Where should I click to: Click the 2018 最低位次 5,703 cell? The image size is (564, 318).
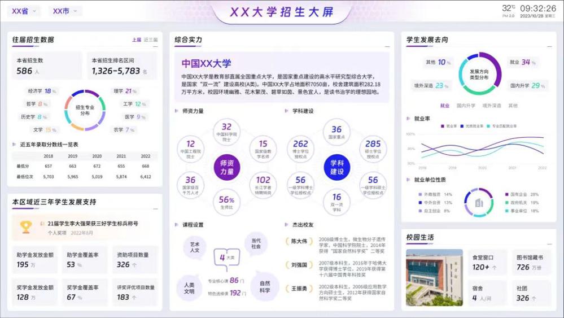48,177
